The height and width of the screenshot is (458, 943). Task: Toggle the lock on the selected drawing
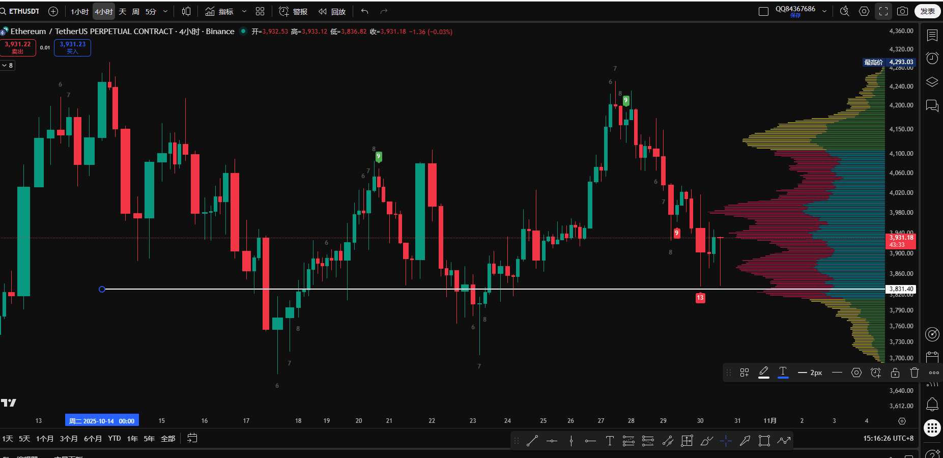[x=895, y=373]
